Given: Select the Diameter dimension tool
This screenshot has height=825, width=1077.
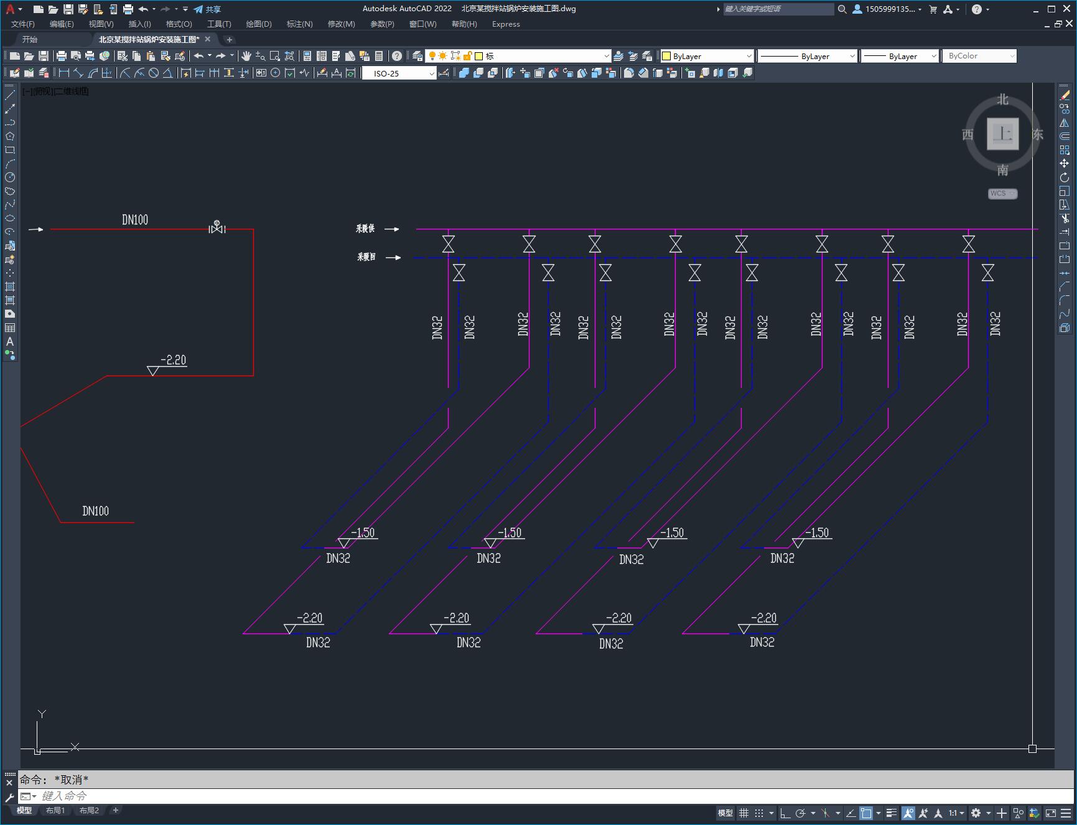Looking at the screenshot, I should tap(154, 73).
